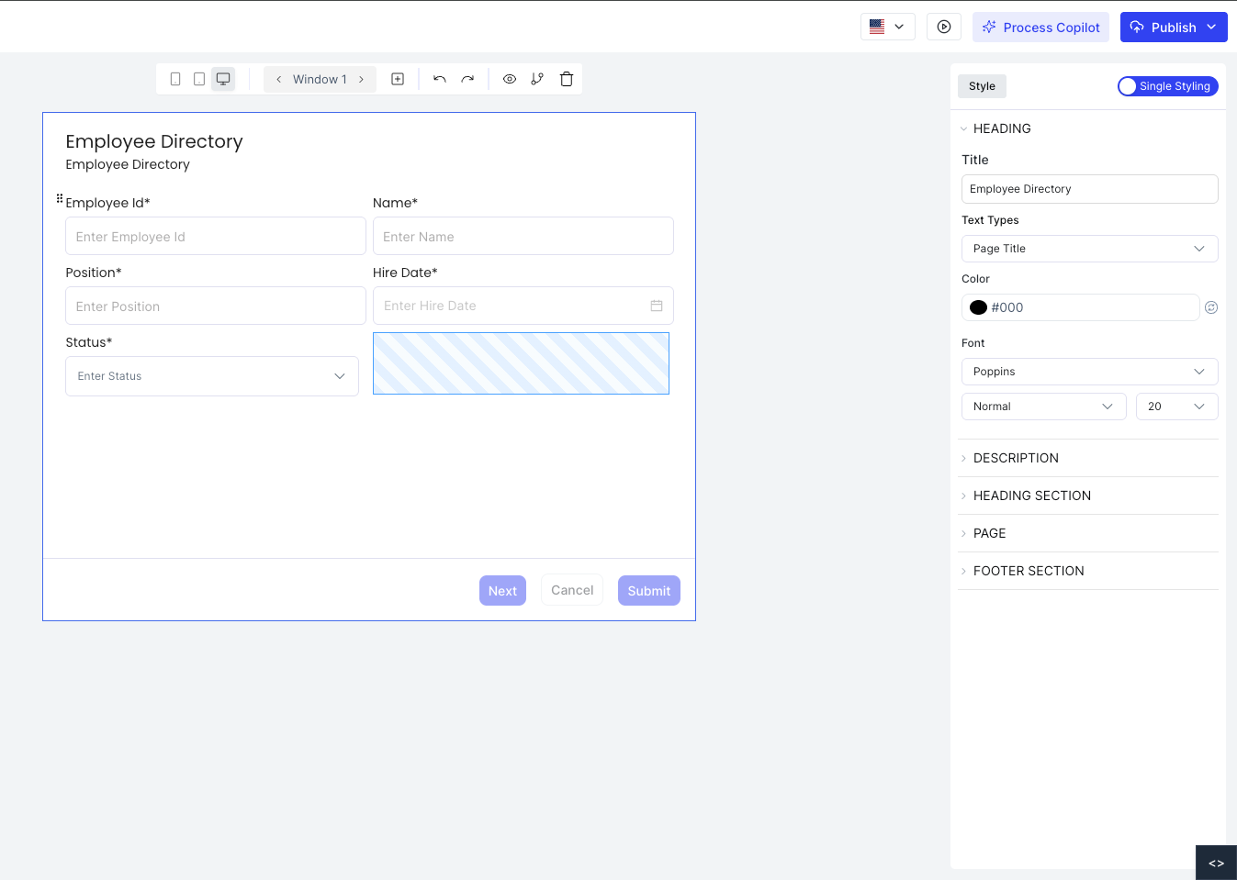Viewport: 1237px width, 880px height.
Task: Switch to tablet preview view
Action: pos(198,79)
